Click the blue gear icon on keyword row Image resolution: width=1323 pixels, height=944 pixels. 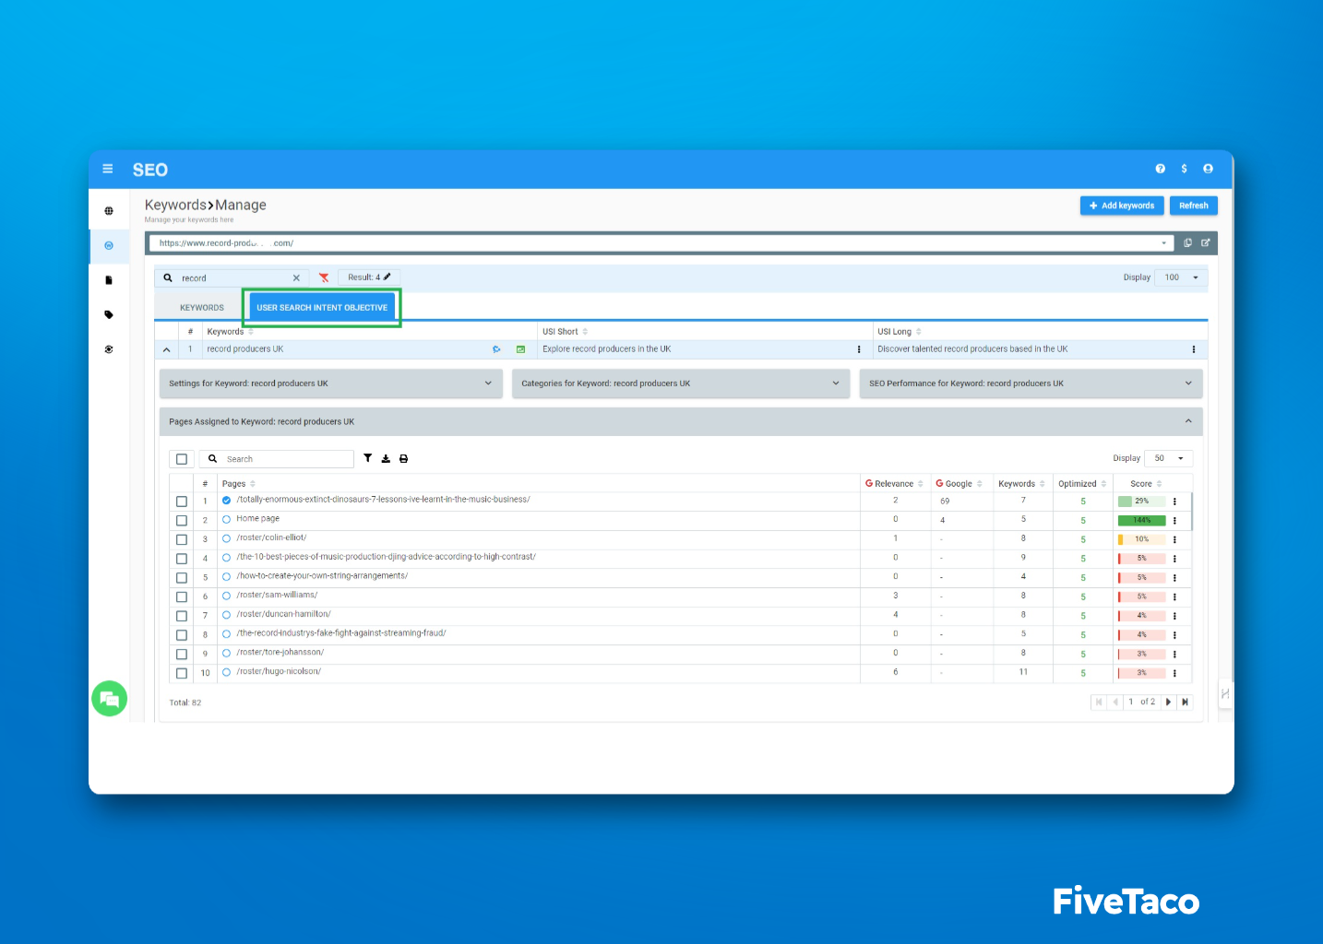pos(496,349)
